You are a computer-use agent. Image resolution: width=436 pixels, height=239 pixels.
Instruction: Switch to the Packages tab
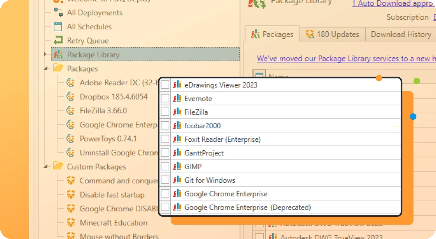click(272, 34)
